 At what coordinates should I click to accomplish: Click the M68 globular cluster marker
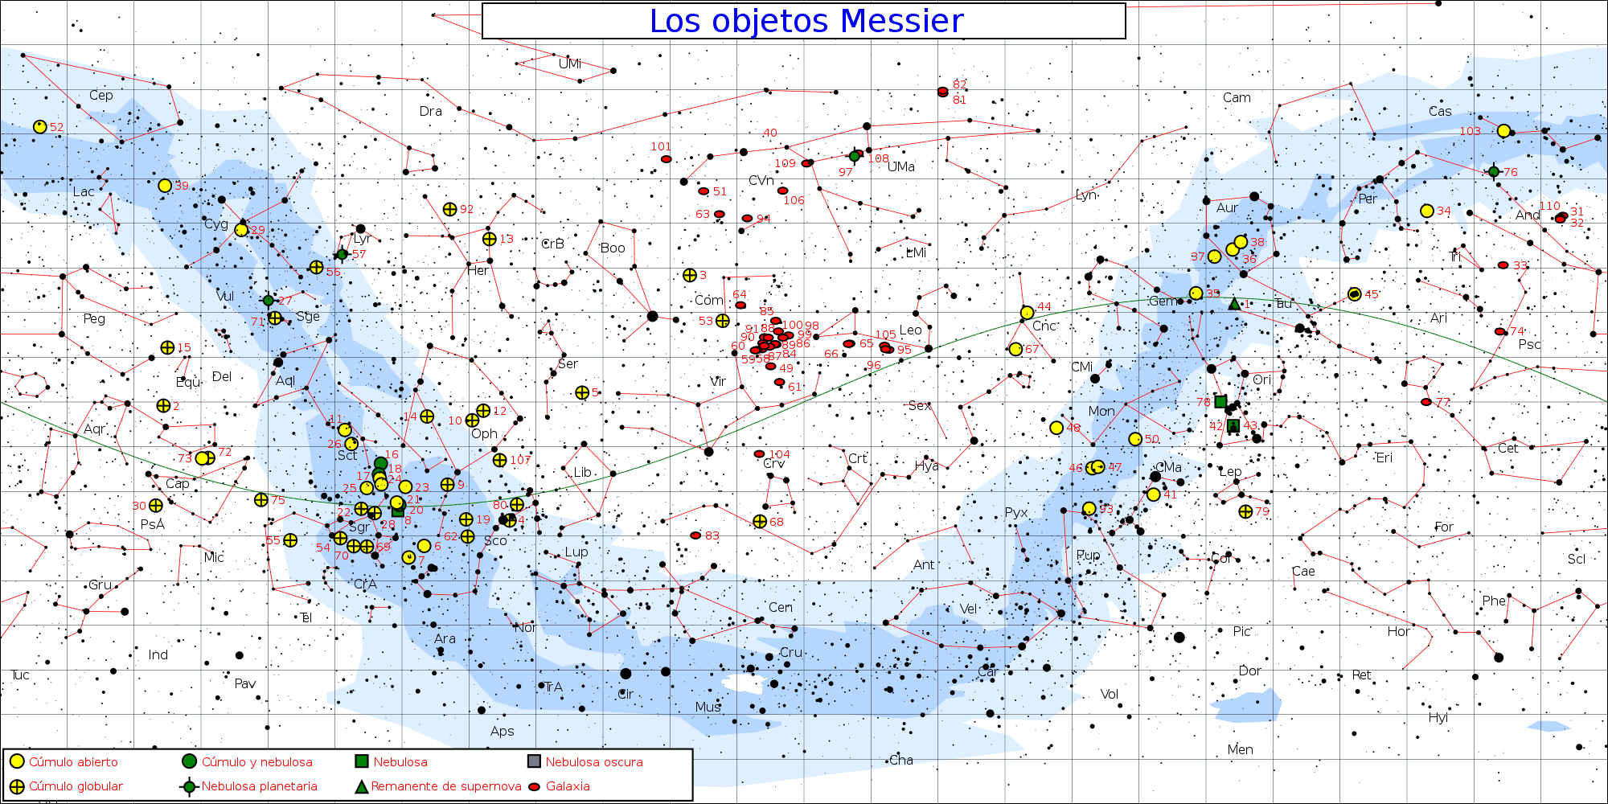760,522
